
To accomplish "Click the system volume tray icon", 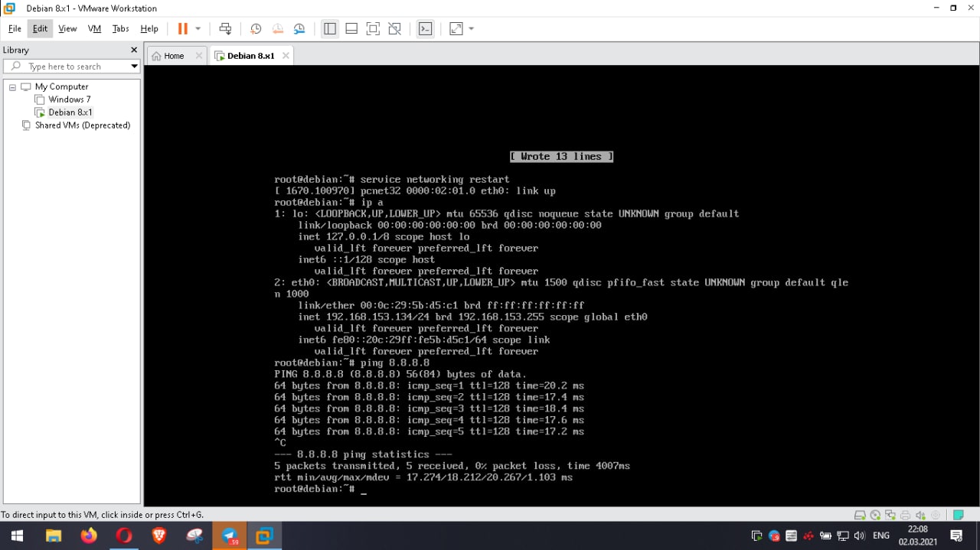I will (859, 535).
